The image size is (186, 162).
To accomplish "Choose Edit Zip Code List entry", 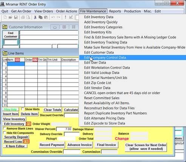I will click(133, 83).
